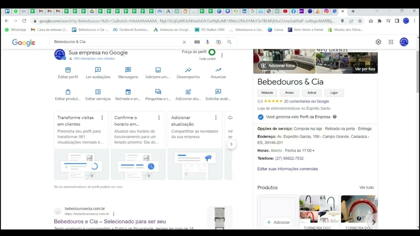Open Chrome extensions puzzle icon
Image resolution: width=420 pixels, height=236 pixels.
[x=380, y=21]
